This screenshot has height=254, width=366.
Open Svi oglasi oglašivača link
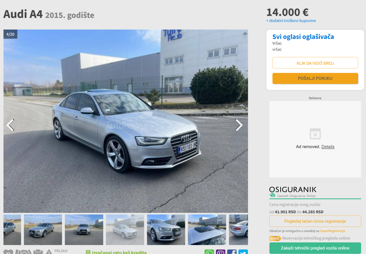coord(303,37)
